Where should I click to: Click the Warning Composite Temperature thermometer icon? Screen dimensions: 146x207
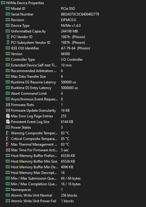8,133
